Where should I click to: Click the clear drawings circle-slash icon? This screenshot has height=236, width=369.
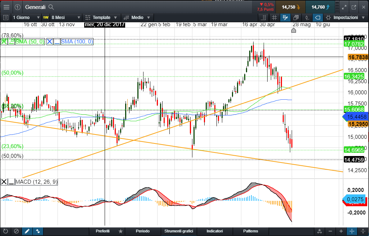(16, 231)
